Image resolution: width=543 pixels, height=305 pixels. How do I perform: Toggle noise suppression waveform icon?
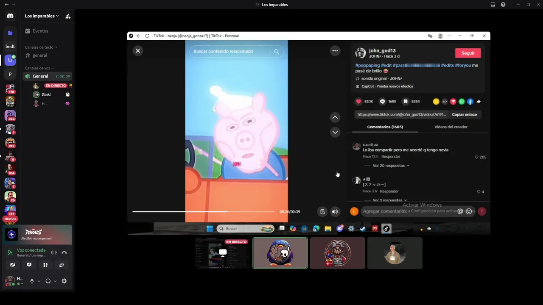pos(54,252)
